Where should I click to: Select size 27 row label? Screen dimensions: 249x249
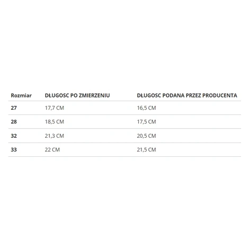tap(14, 108)
